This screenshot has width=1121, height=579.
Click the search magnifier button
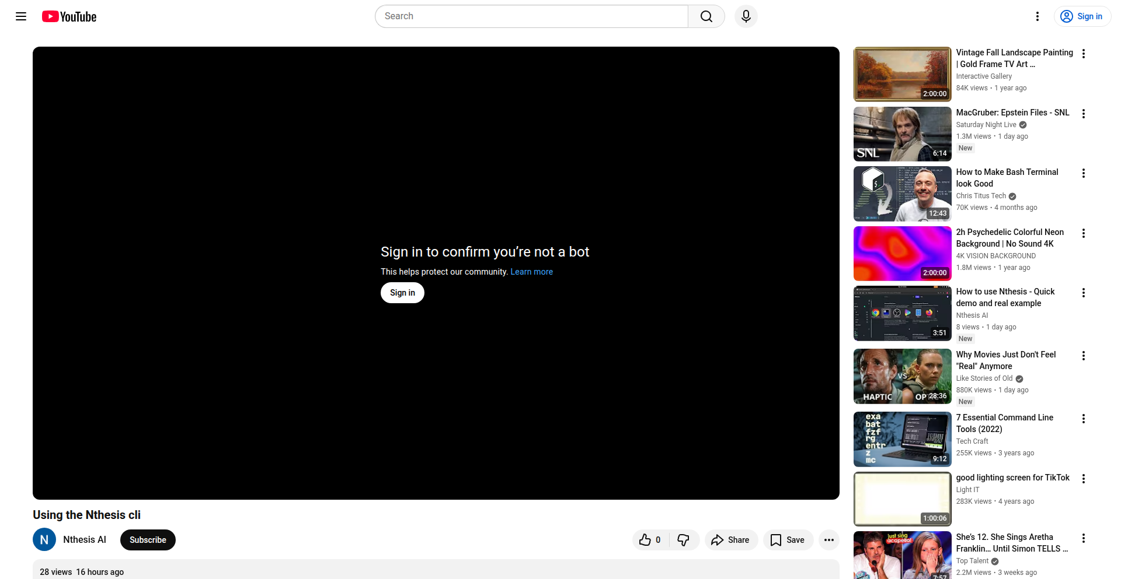(x=706, y=16)
